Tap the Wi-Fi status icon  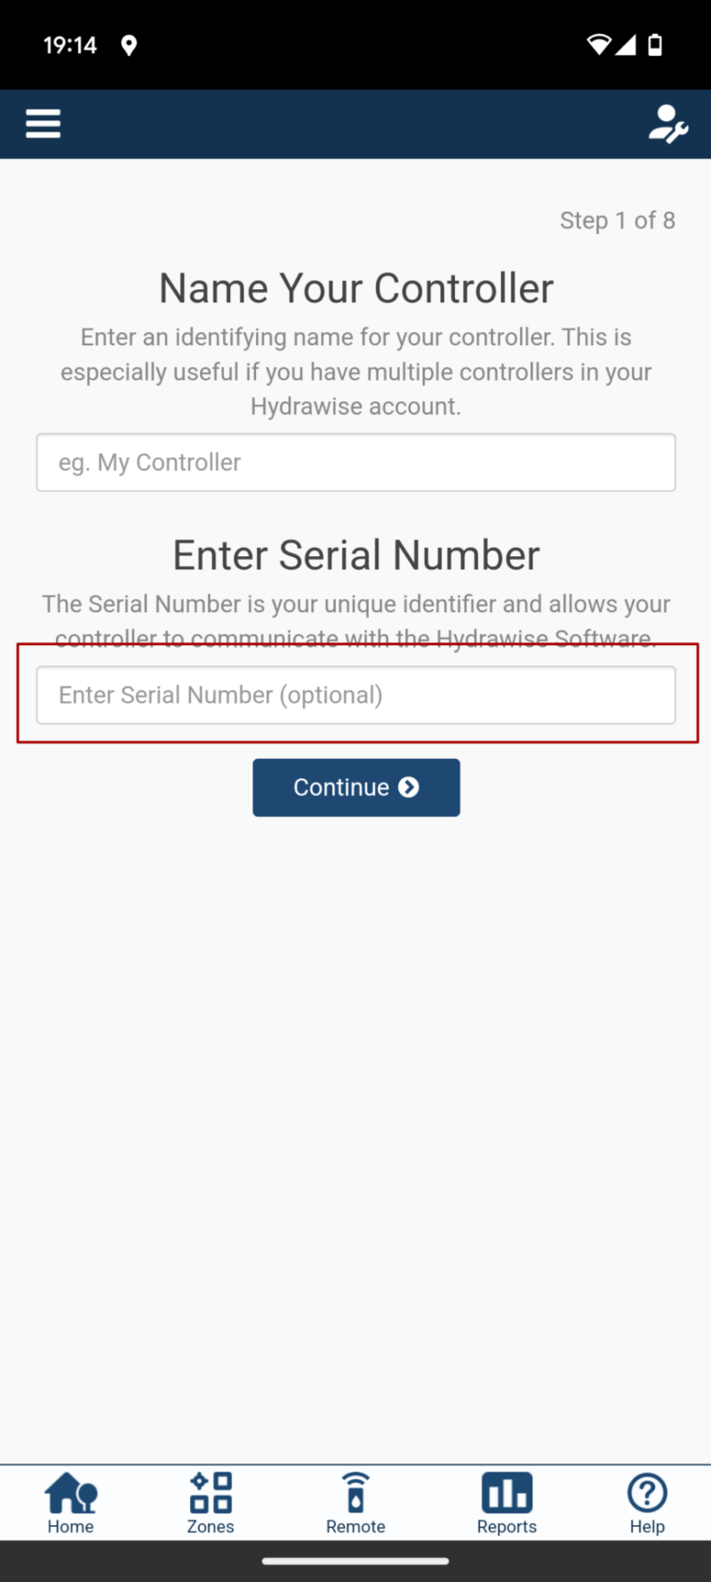(599, 44)
